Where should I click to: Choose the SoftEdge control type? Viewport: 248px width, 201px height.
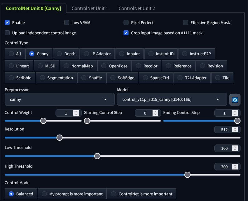122,78
